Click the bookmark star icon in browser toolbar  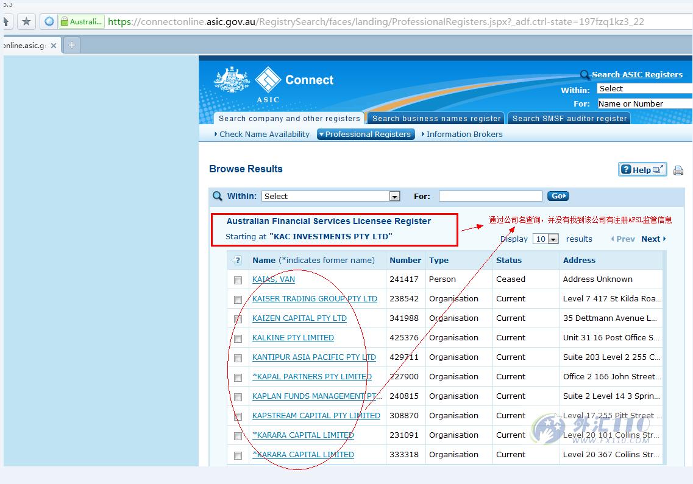(26, 21)
